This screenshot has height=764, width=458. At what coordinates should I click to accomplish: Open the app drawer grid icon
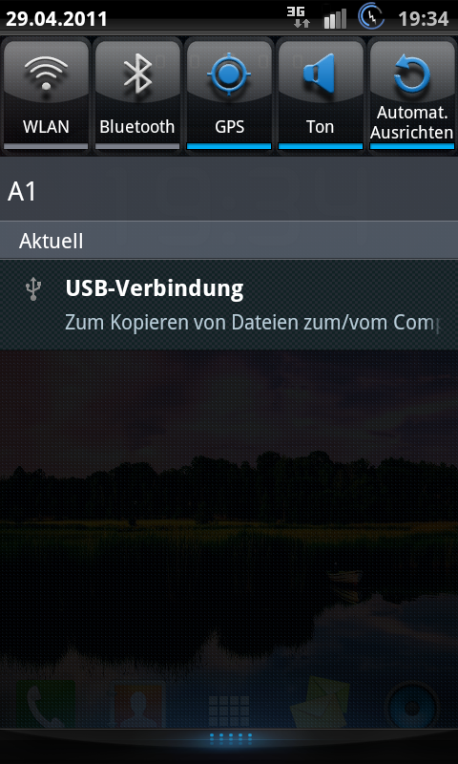pos(229,711)
